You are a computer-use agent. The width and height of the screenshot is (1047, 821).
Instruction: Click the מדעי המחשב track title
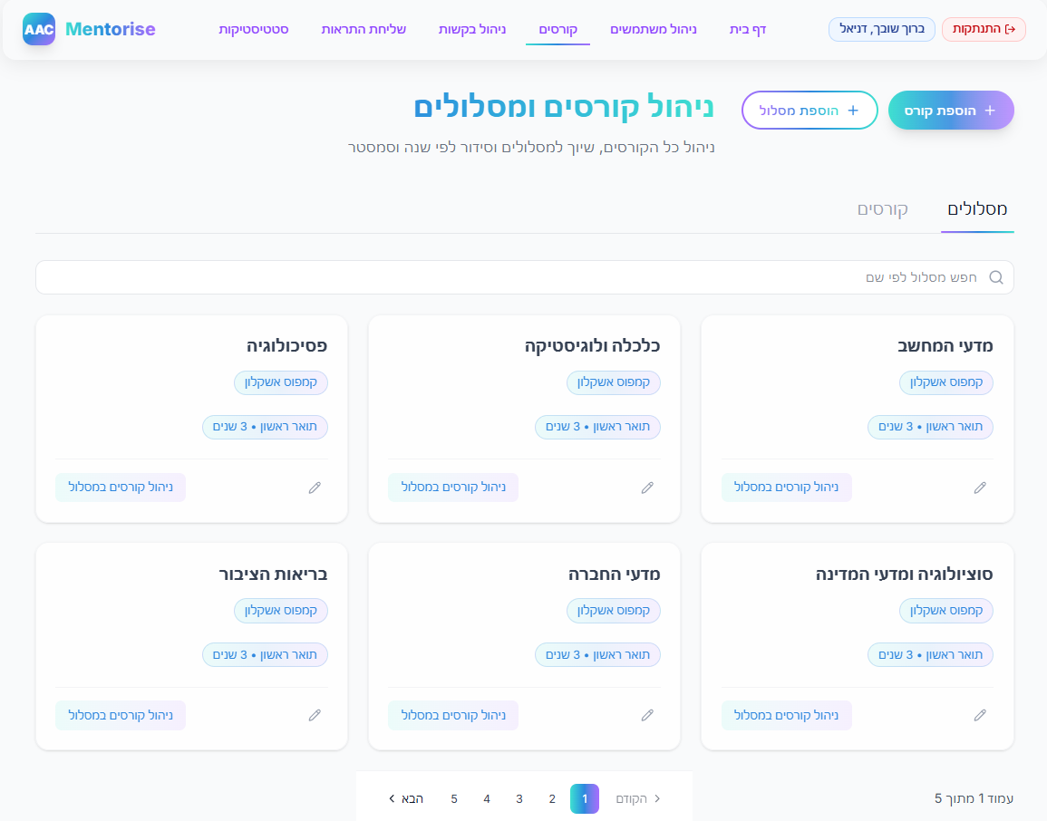945,346
